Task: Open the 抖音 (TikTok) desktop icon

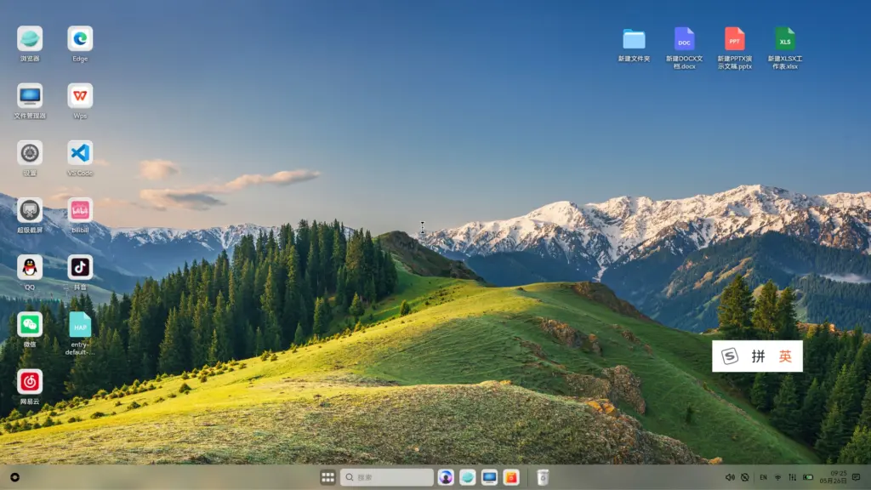Action: (x=80, y=267)
